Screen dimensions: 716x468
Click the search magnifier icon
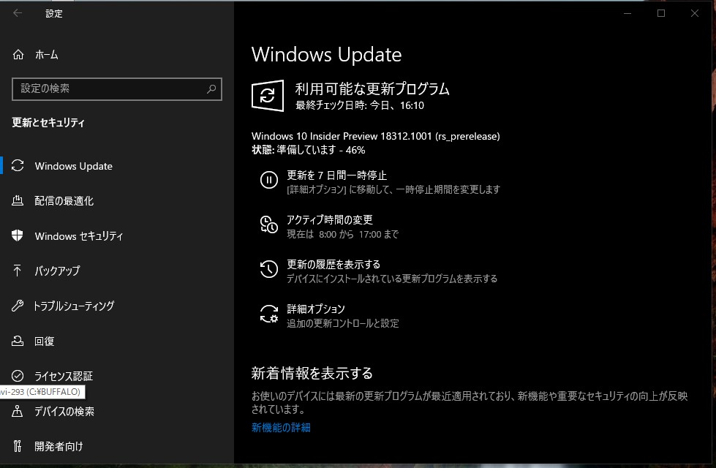coord(211,89)
